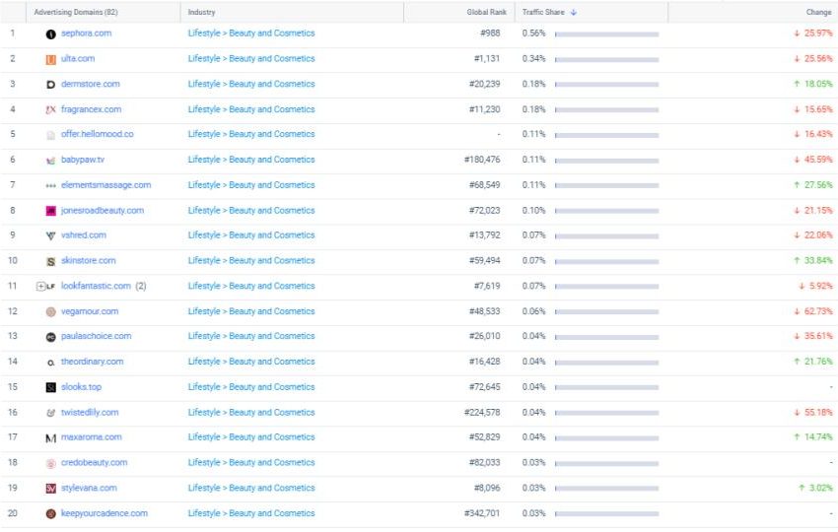
Task: Open the skinstore.com domain link
Action: coord(88,260)
